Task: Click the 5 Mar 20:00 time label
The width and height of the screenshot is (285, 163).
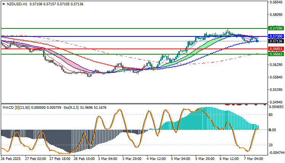Action: pos(205,159)
